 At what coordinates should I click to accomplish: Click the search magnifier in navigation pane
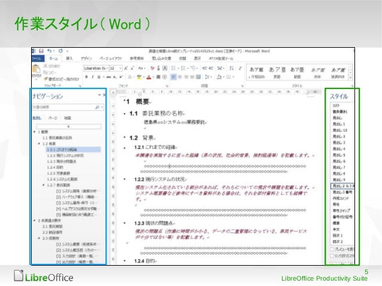click(x=97, y=107)
